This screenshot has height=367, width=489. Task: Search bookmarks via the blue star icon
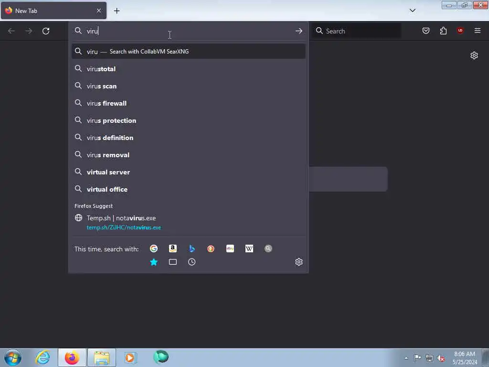click(153, 262)
